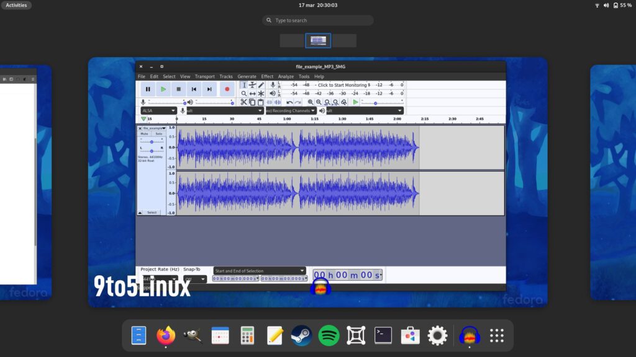Select the Time Shift tool
The image size is (636, 357).
click(x=252, y=94)
